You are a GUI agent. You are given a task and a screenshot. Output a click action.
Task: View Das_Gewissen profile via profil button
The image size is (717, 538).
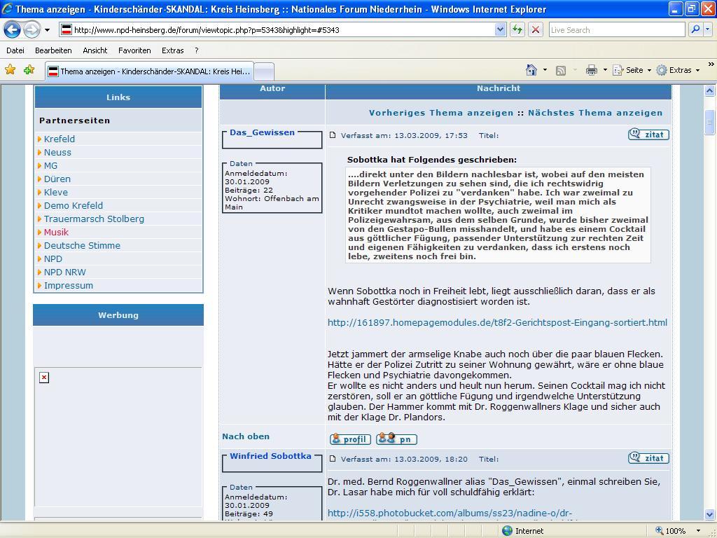point(350,439)
